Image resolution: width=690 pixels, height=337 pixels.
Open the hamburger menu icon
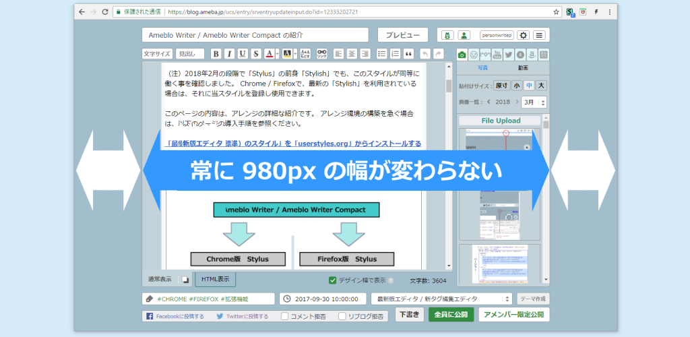coord(540,35)
